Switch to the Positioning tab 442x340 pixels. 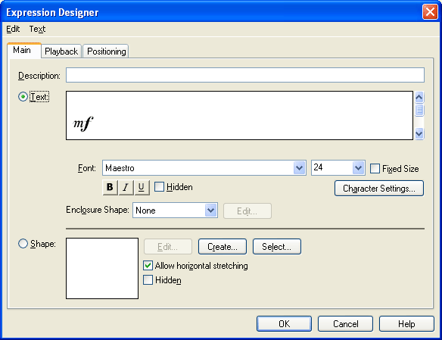(106, 51)
